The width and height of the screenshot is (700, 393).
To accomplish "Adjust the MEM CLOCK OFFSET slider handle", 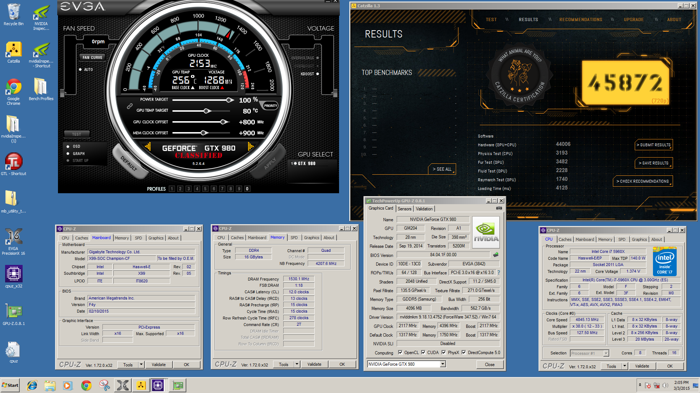I will click(204, 133).
